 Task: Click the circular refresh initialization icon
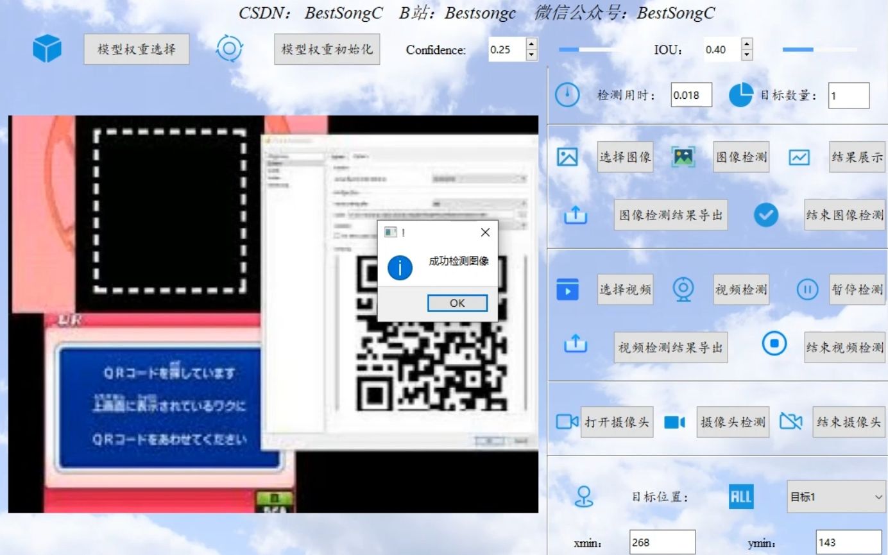point(230,49)
